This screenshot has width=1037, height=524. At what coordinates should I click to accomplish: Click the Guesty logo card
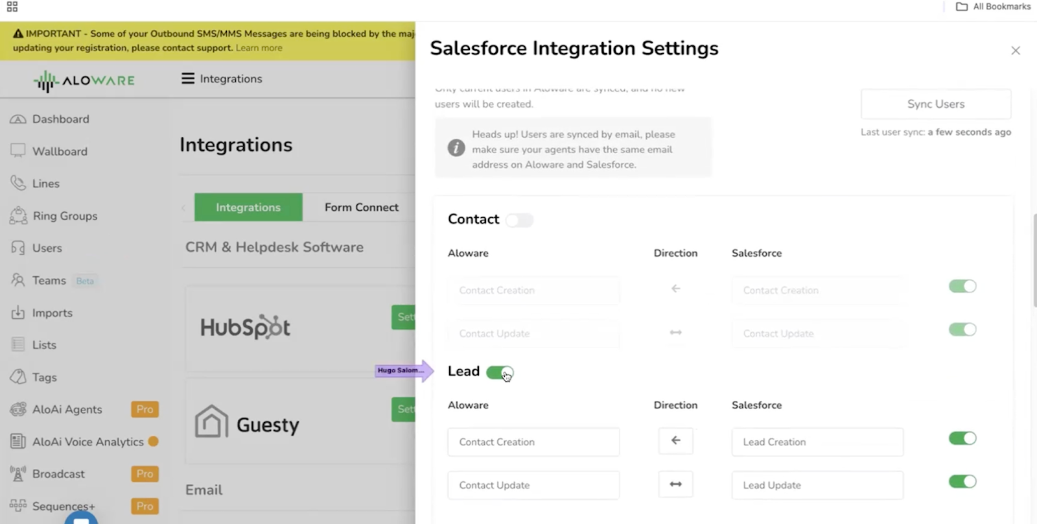click(x=247, y=422)
